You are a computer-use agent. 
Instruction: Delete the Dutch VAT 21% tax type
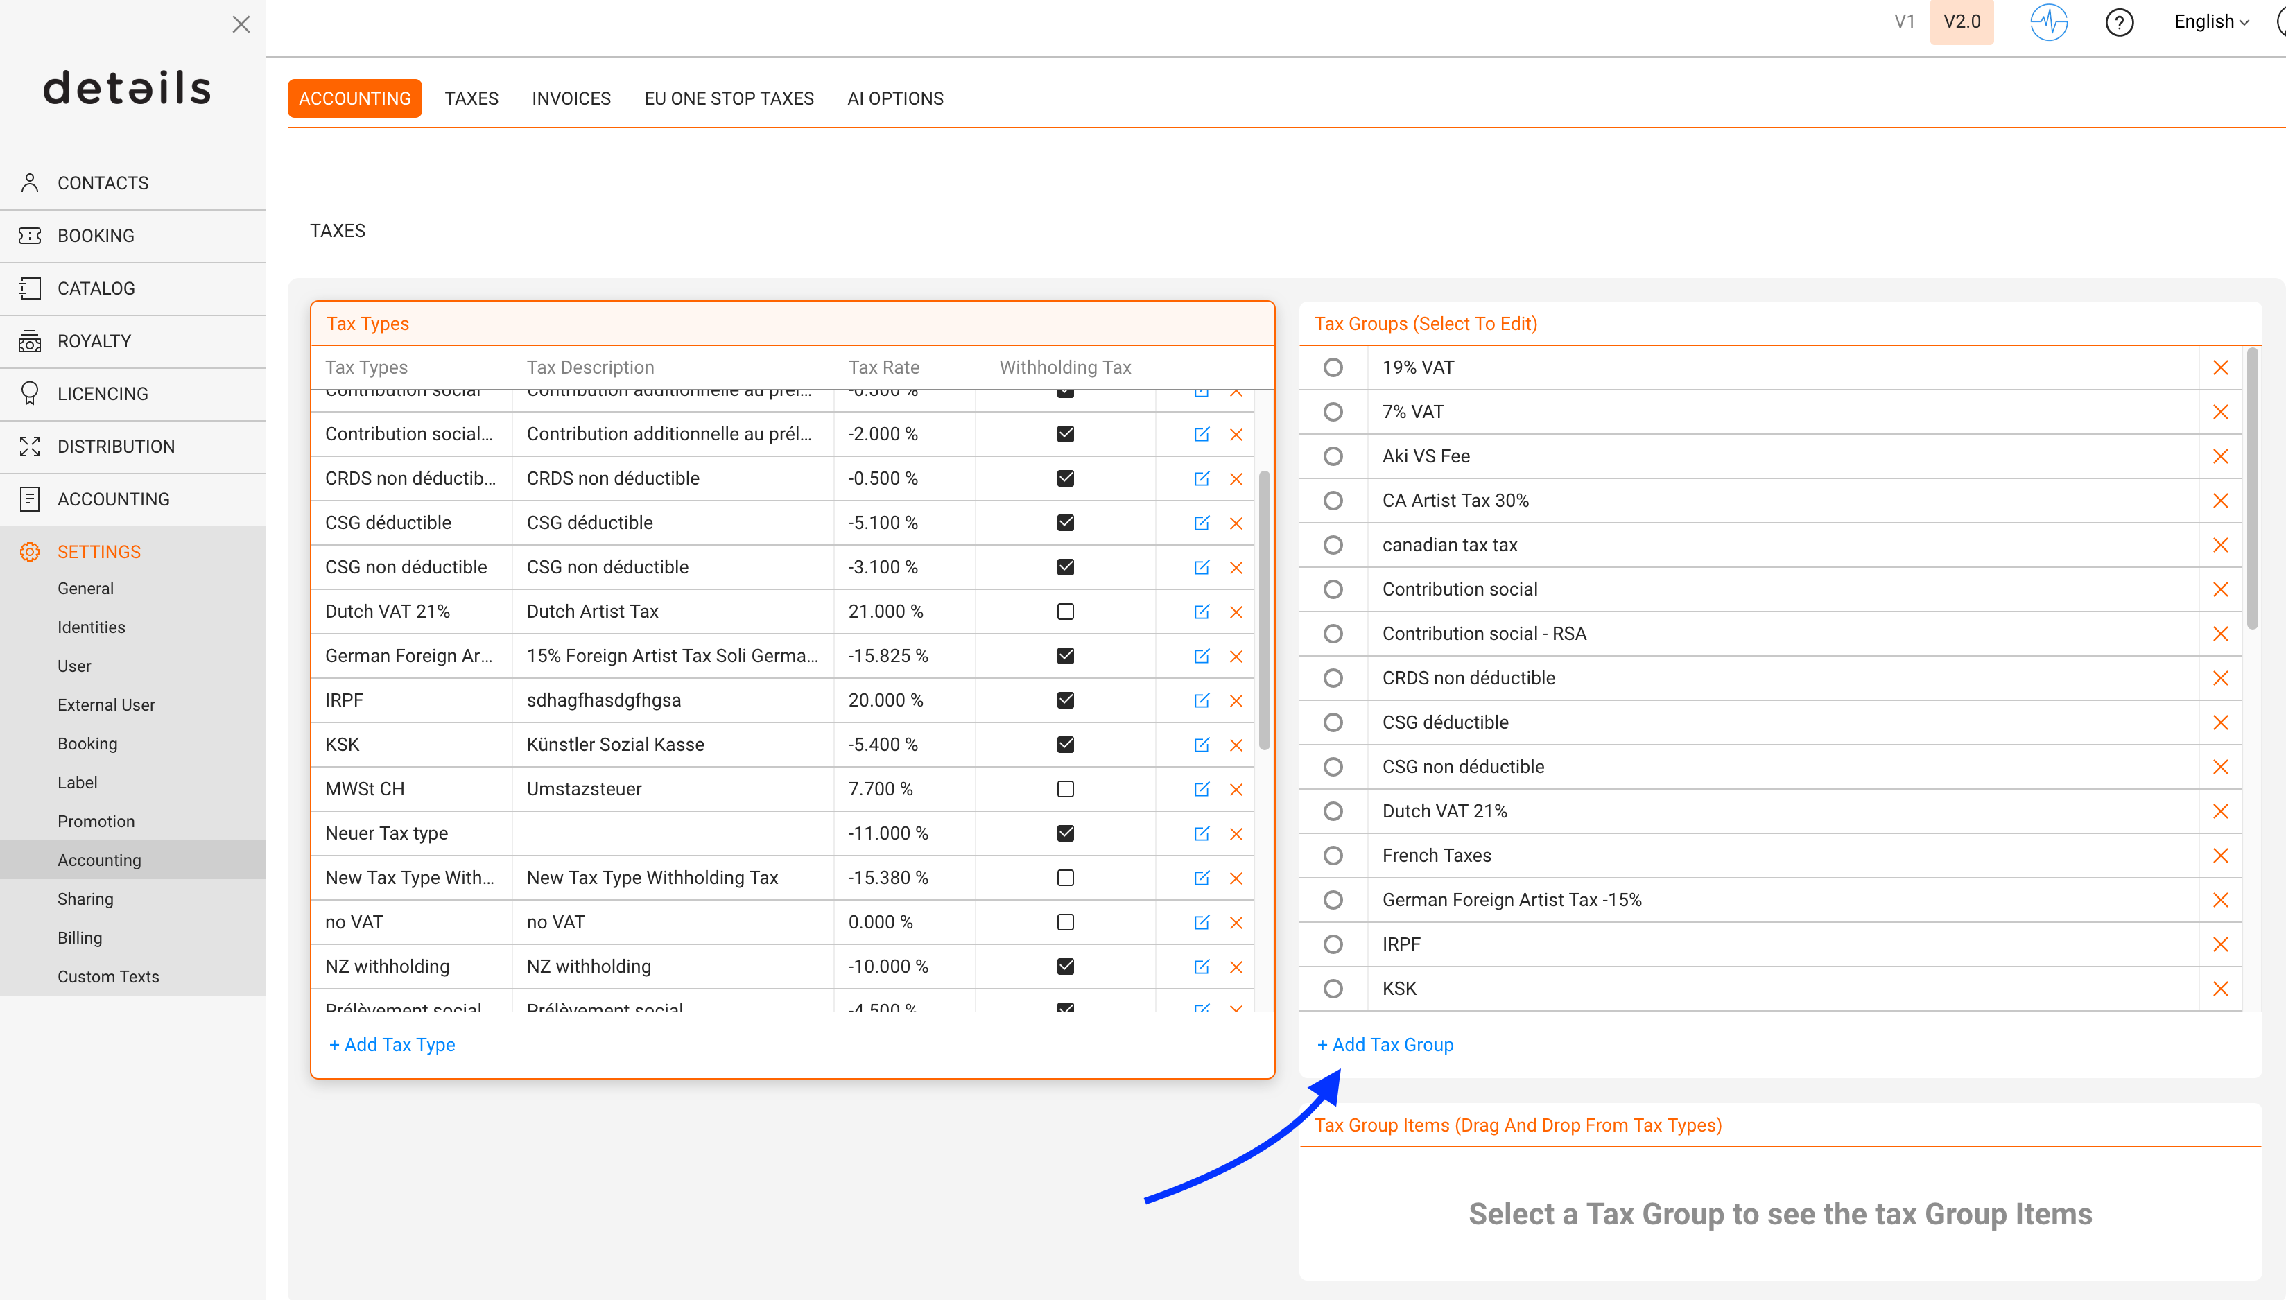(x=1236, y=612)
